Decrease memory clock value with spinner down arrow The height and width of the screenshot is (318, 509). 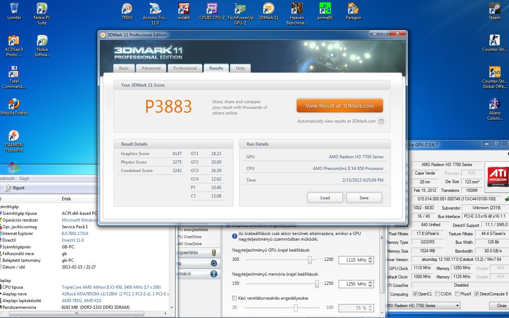click(x=370, y=285)
